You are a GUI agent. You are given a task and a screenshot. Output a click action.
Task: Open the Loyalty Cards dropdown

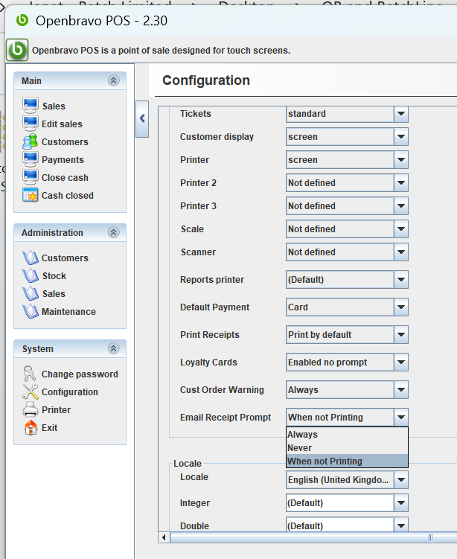(x=401, y=362)
